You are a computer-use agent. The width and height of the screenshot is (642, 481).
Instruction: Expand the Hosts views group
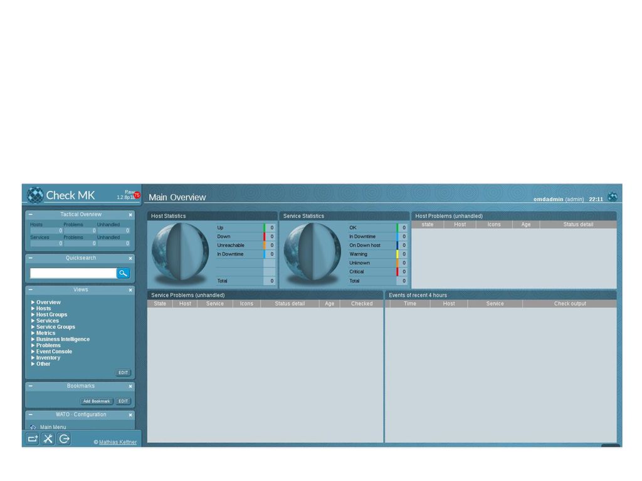(41, 308)
